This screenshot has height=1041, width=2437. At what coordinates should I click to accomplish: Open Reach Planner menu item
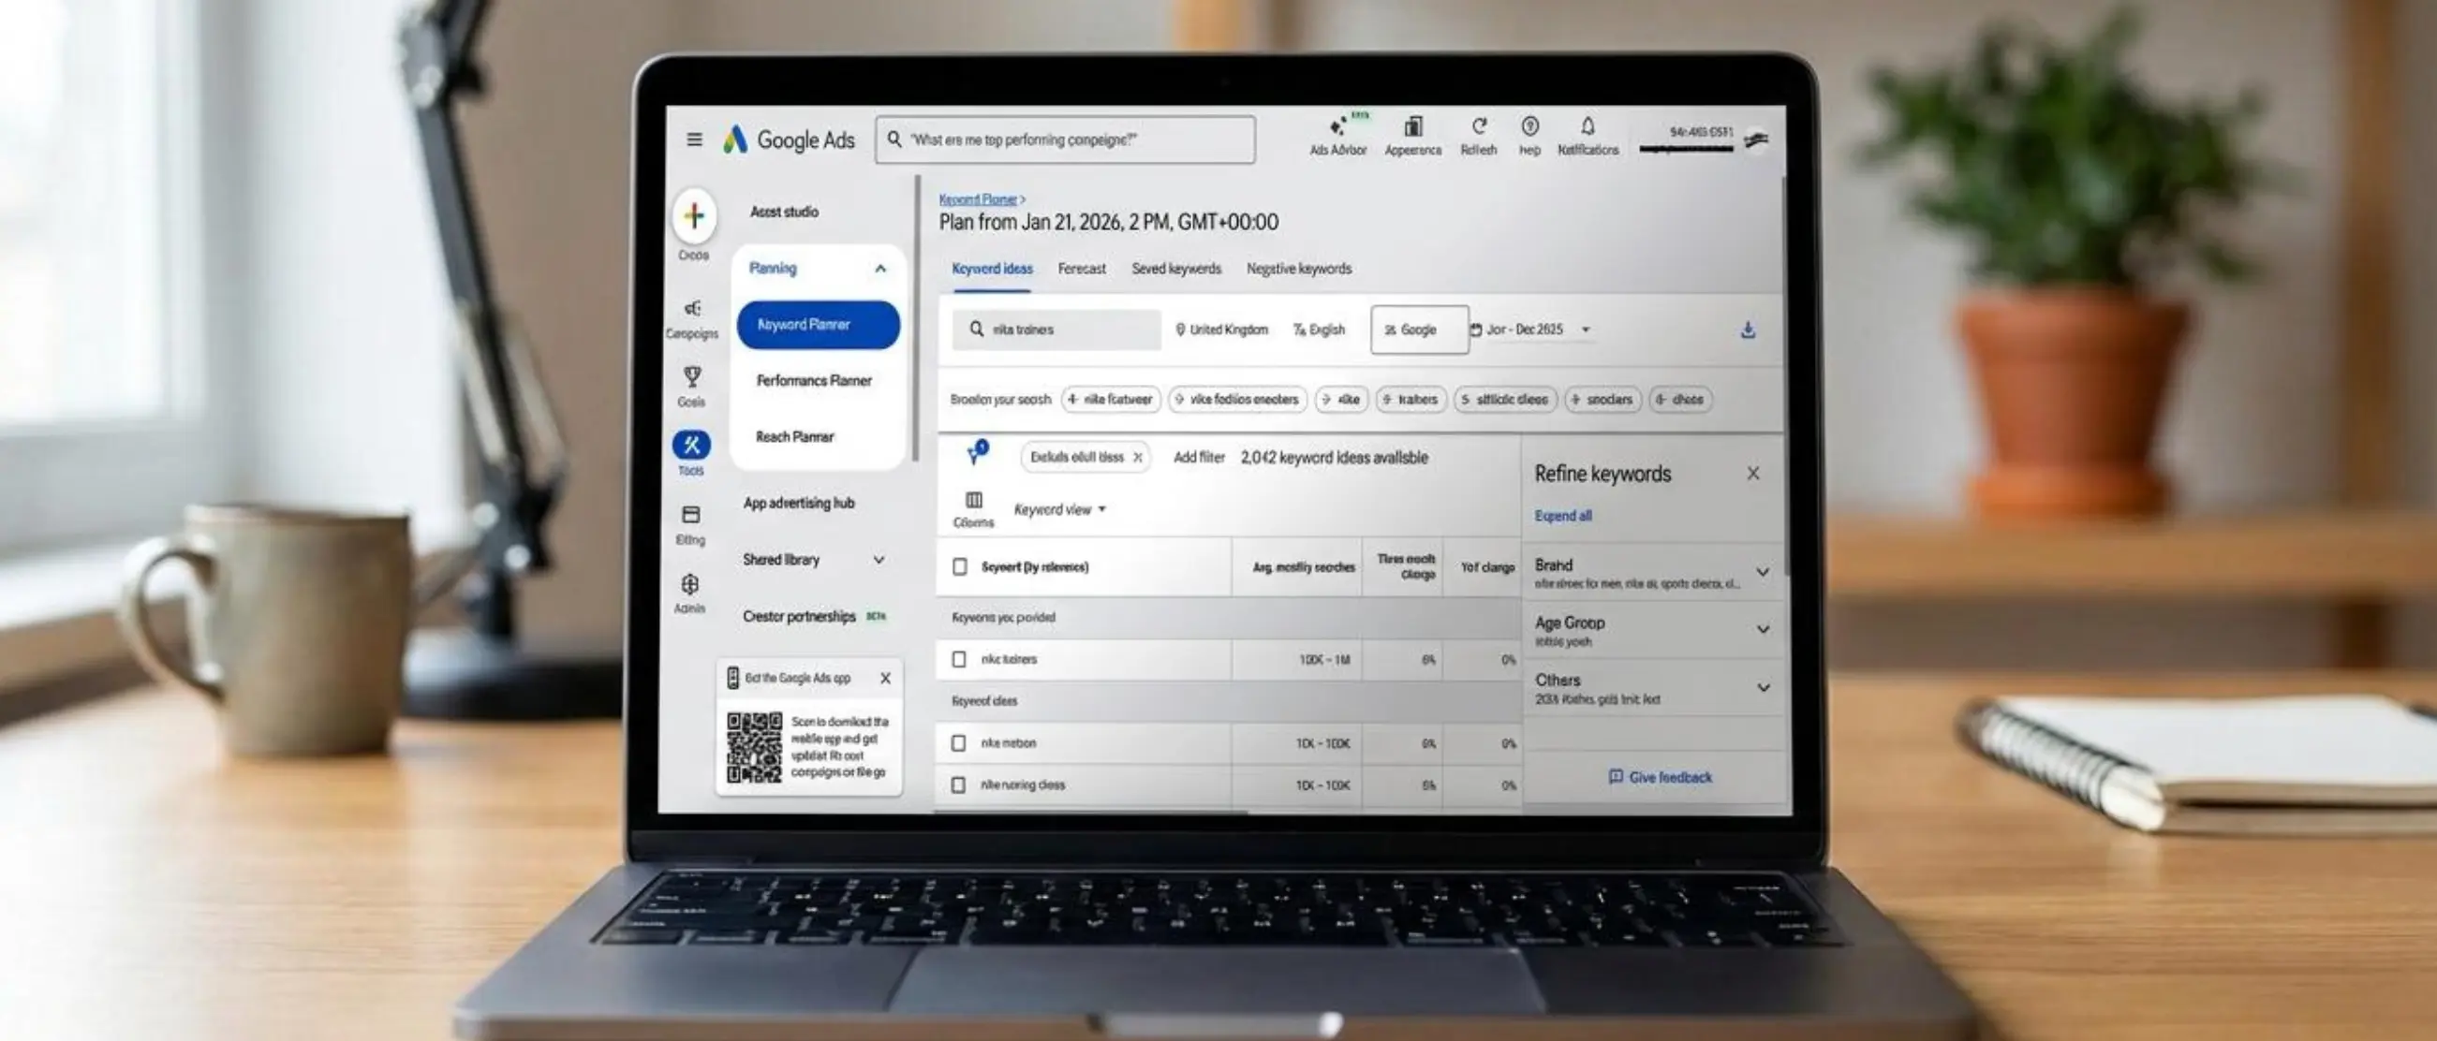pyautogui.click(x=794, y=437)
